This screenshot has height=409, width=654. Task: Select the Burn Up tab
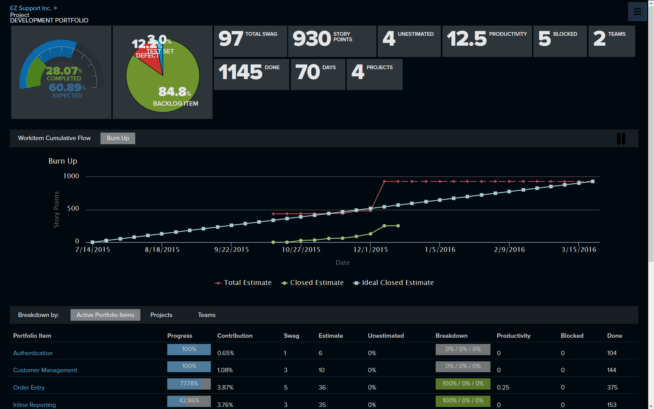click(x=118, y=138)
